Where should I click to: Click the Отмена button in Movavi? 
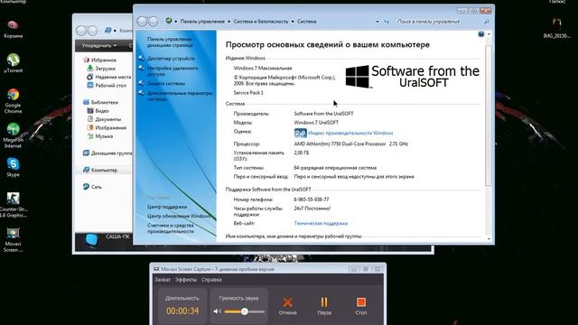tap(287, 306)
